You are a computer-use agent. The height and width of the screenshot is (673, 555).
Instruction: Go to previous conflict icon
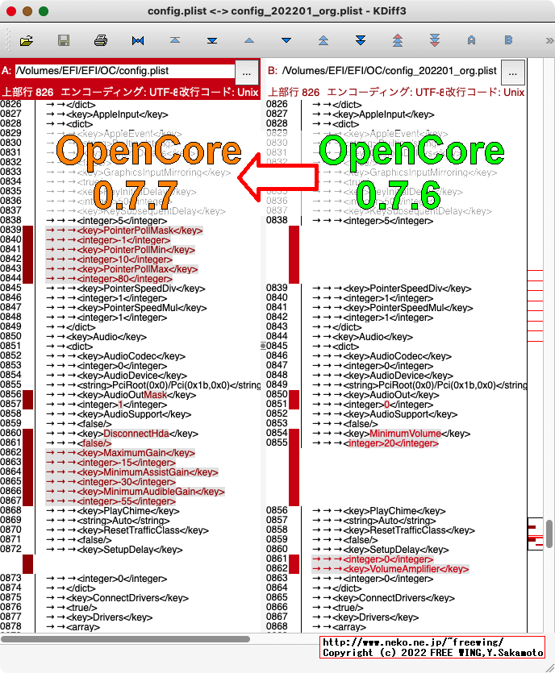pos(323,41)
